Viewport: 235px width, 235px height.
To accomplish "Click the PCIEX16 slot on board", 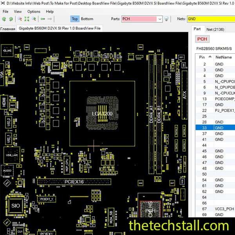I will [74, 182].
